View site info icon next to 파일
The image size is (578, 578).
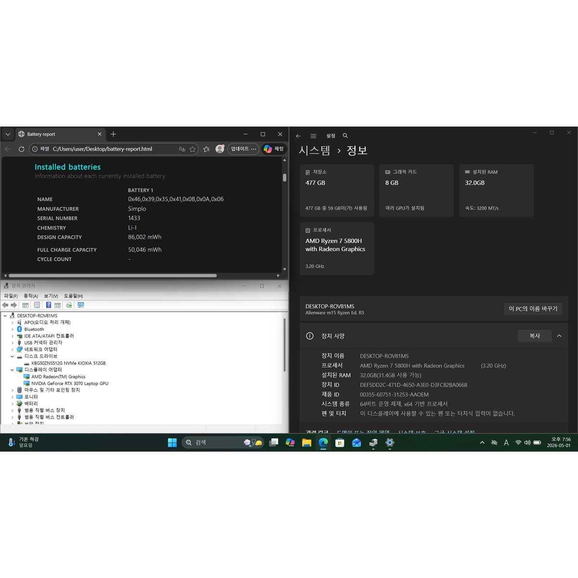(35, 149)
